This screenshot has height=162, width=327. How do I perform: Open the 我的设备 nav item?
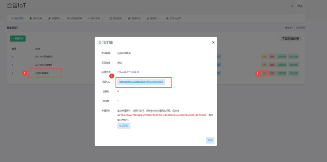point(36,18)
